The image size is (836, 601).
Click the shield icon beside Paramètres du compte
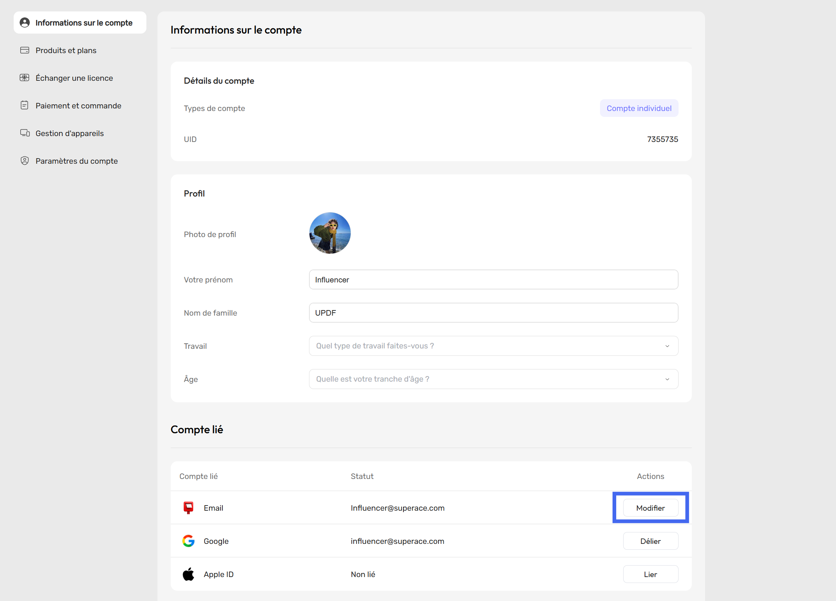pos(25,161)
